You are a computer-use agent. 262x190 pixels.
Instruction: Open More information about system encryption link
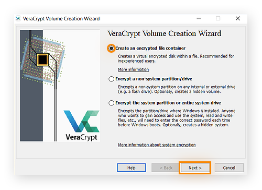point(157,145)
